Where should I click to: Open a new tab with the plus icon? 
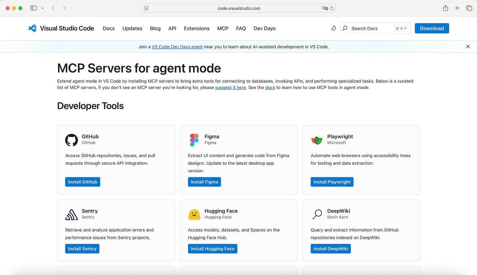click(457, 8)
